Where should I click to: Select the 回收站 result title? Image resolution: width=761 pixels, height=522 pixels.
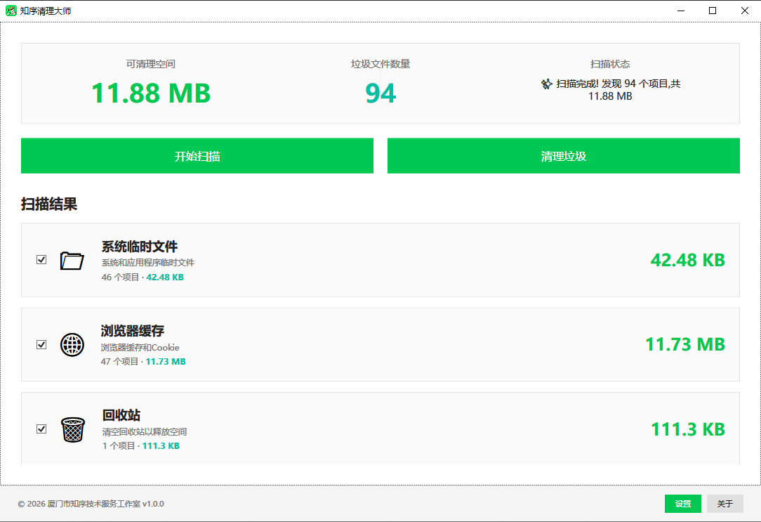pos(121,415)
